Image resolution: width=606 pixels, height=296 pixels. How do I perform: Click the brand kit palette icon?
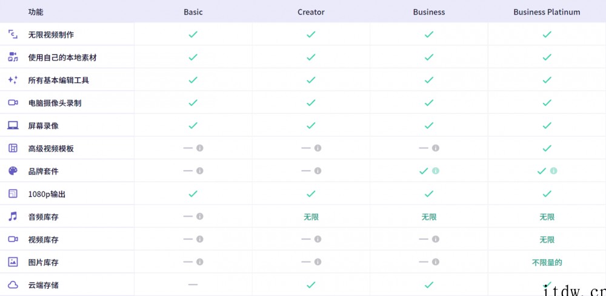(x=13, y=171)
